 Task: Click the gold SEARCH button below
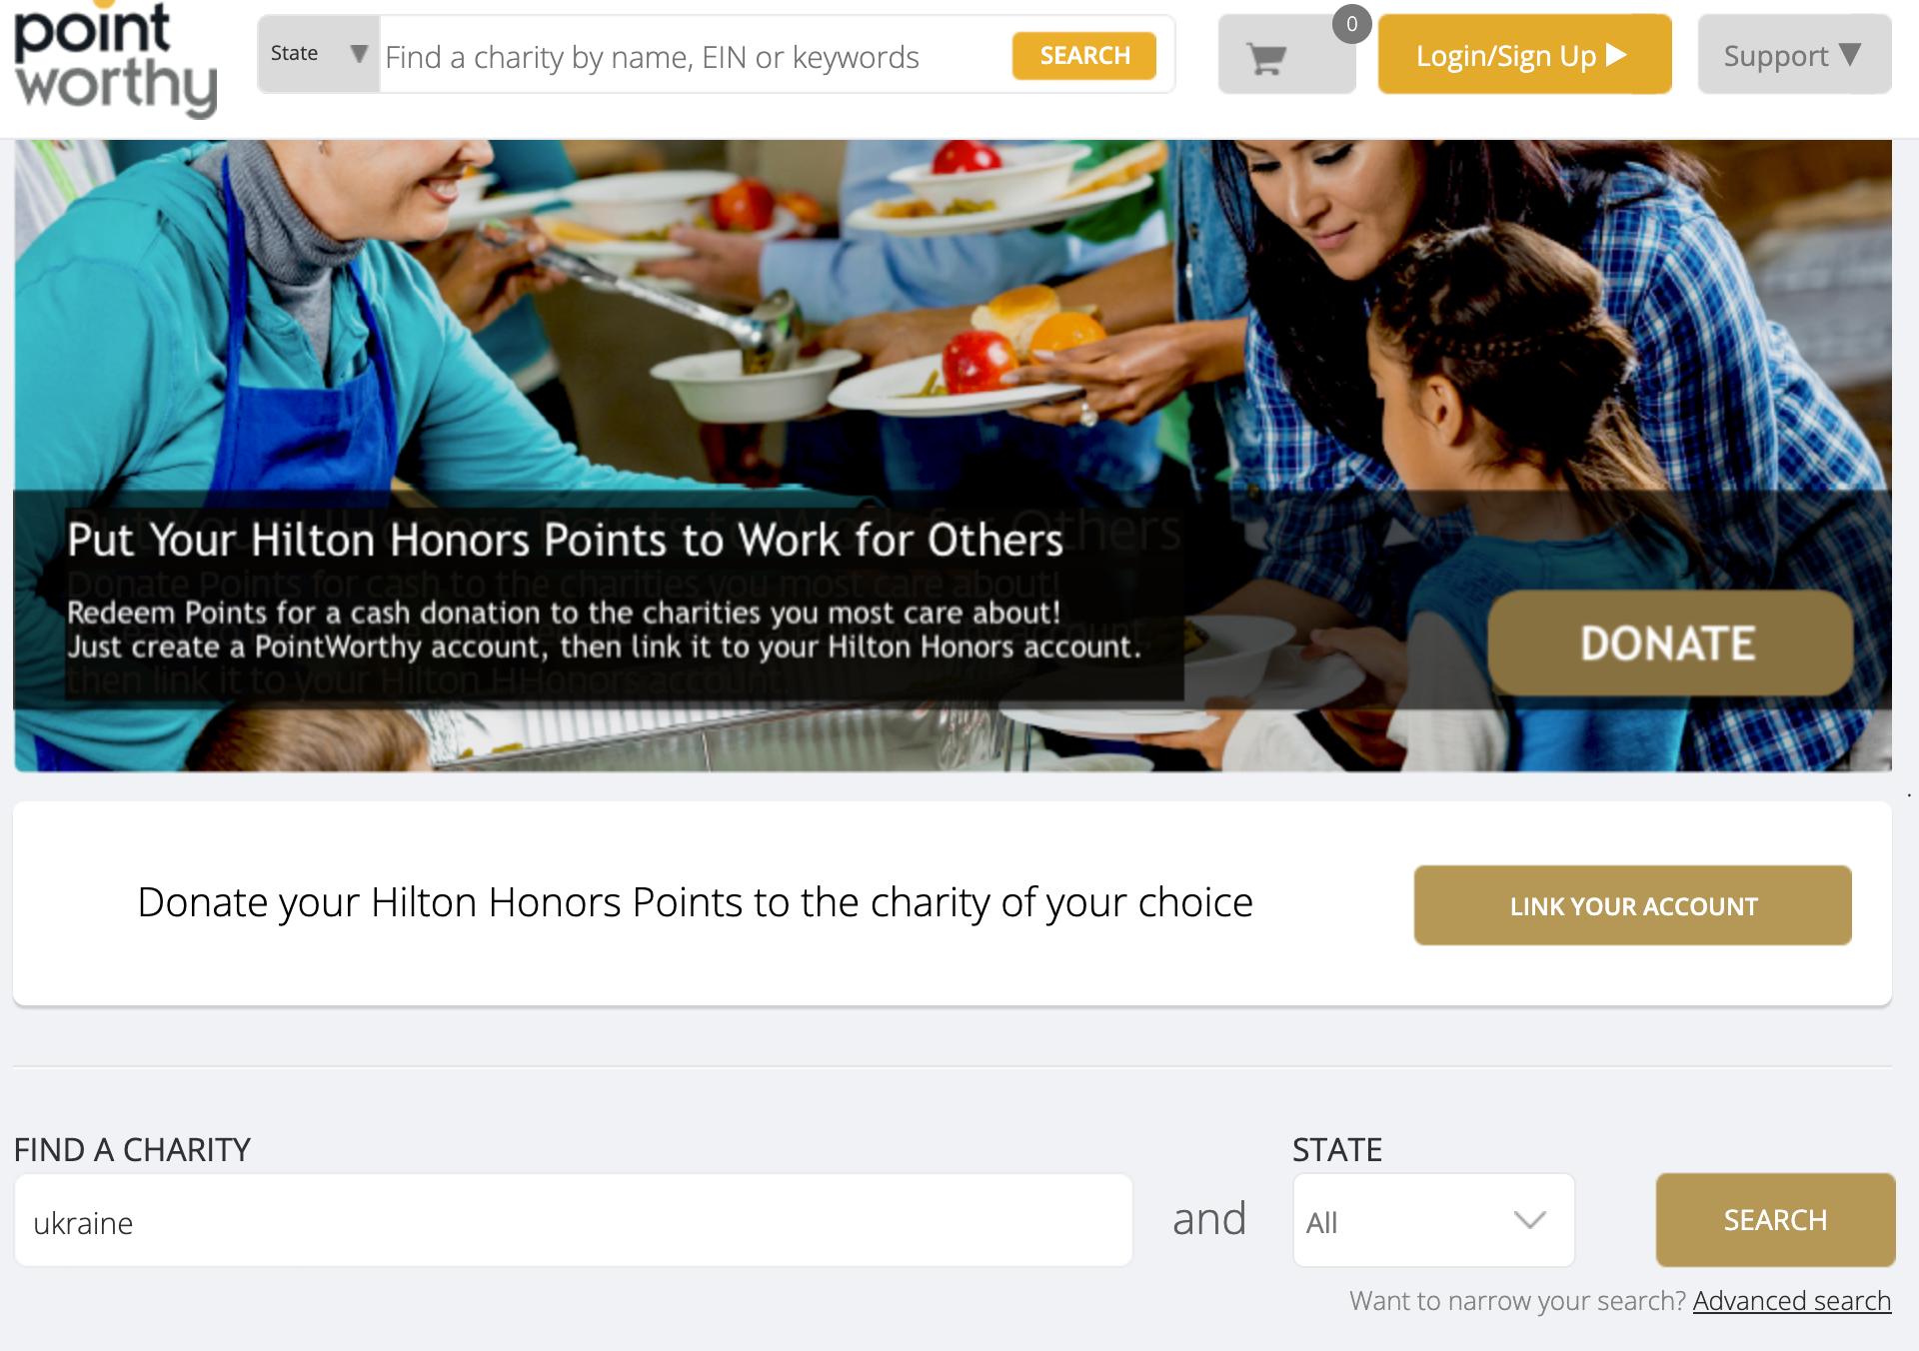click(1775, 1220)
